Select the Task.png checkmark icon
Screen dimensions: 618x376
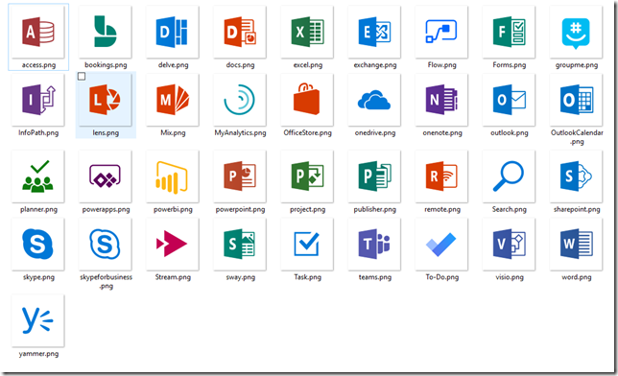coord(307,244)
